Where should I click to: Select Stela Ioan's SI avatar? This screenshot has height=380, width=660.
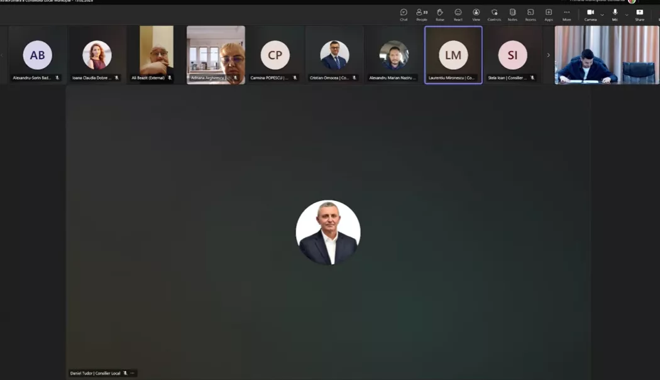point(513,55)
